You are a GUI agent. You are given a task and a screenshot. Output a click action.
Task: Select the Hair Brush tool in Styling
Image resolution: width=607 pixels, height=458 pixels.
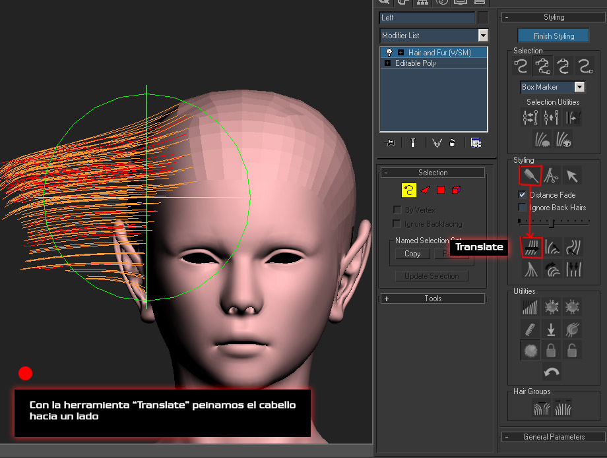[x=530, y=175]
